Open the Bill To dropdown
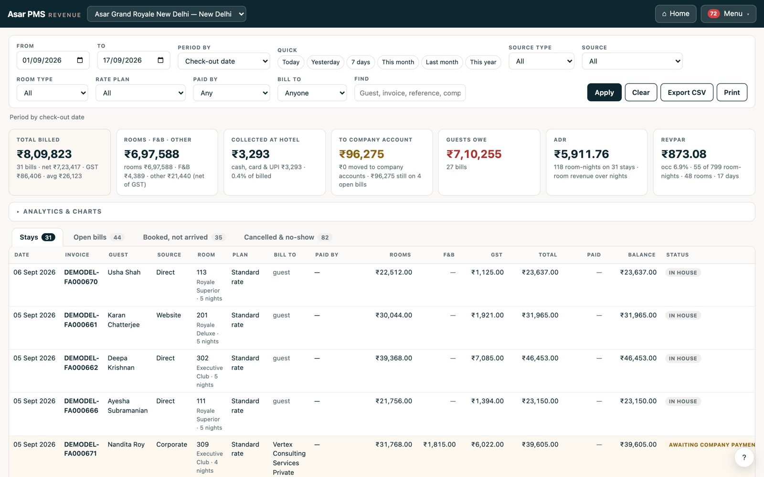 pyautogui.click(x=312, y=93)
